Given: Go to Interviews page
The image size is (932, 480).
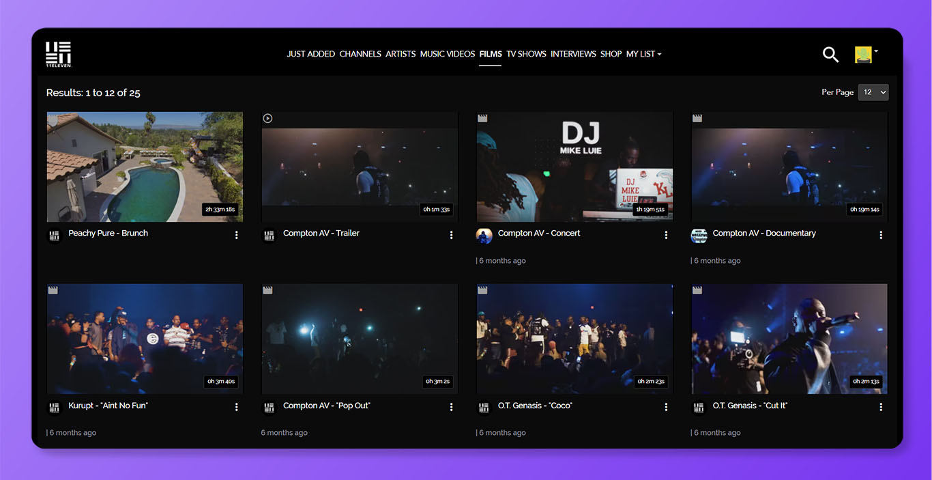Looking at the screenshot, I should (x=573, y=54).
